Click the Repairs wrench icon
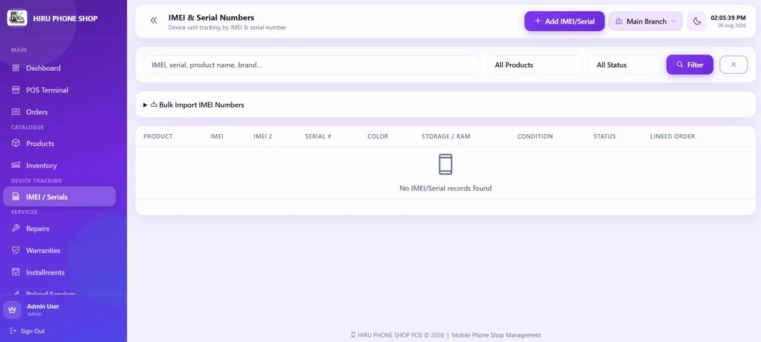Image resolution: width=761 pixels, height=342 pixels. 16,228
